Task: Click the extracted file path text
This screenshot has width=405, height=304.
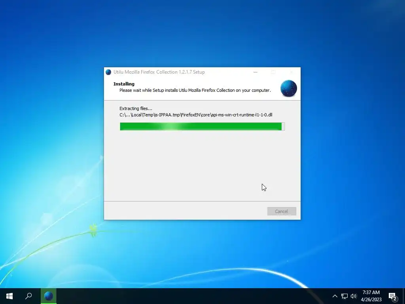Action: tap(196, 115)
